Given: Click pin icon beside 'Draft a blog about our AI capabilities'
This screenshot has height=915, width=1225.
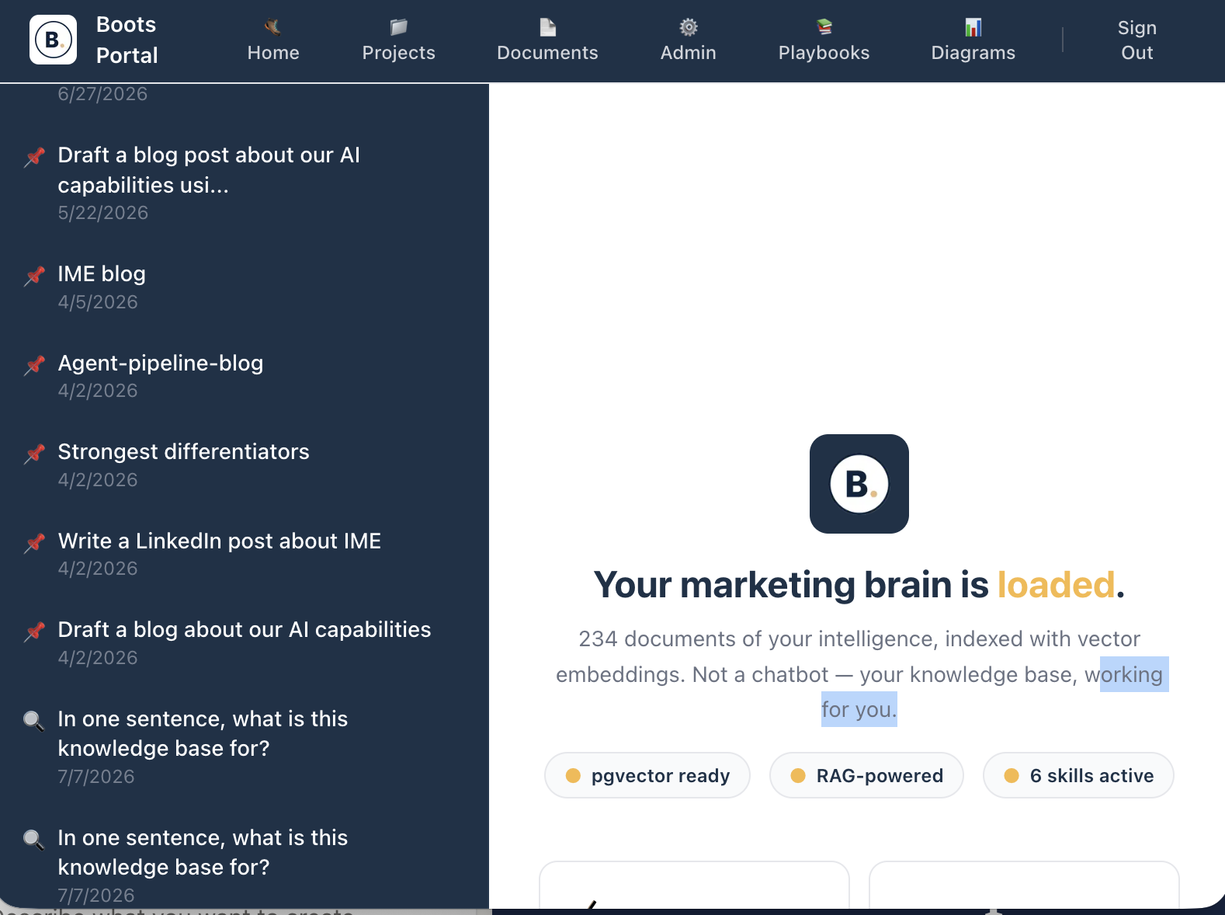Looking at the screenshot, I should pyautogui.click(x=34, y=631).
